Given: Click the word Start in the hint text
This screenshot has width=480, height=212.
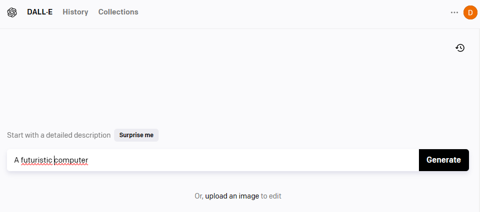Looking at the screenshot, I should (16, 135).
